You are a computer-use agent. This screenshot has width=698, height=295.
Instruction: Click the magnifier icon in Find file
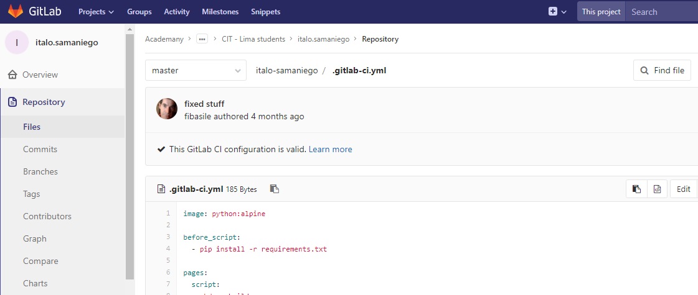[x=644, y=70]
